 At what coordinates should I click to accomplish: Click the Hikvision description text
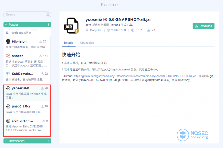[x=25, y=47]
